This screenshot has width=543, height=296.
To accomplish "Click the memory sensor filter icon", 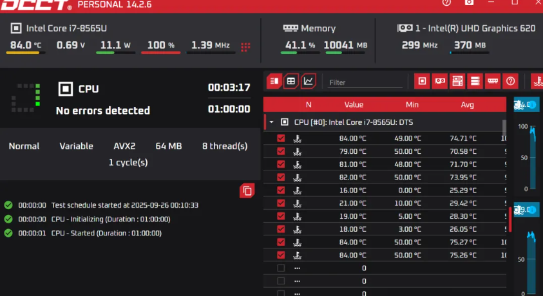I will (x=493, y=81).
